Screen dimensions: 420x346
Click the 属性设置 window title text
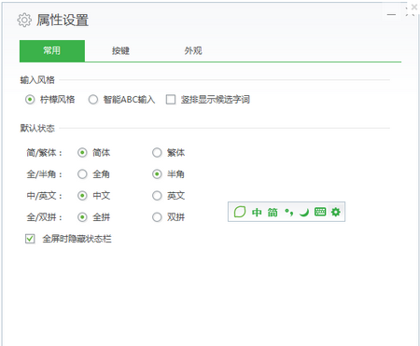63,21
